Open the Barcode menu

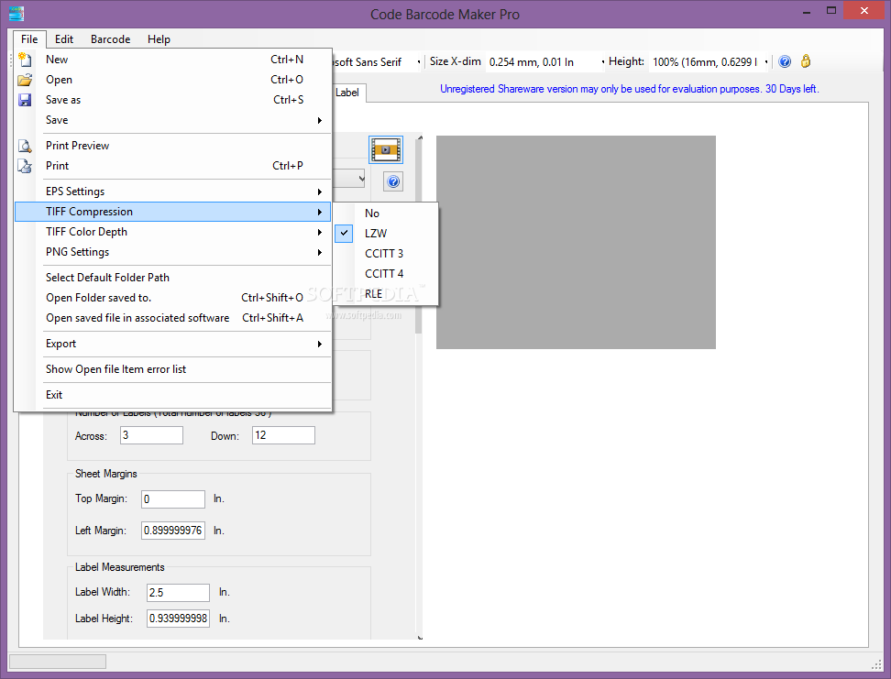pos(110,39)
